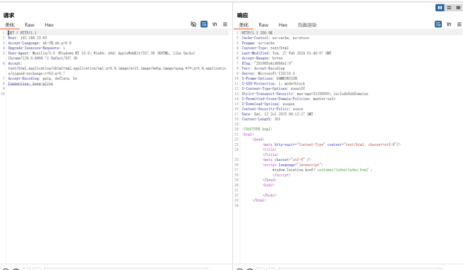Open the 页面渲染 render tab
Viewport: 463px width, 270px height.
tap(307, 24)
